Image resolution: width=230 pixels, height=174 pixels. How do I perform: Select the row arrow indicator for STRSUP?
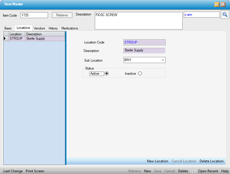(x=5, y=39)
